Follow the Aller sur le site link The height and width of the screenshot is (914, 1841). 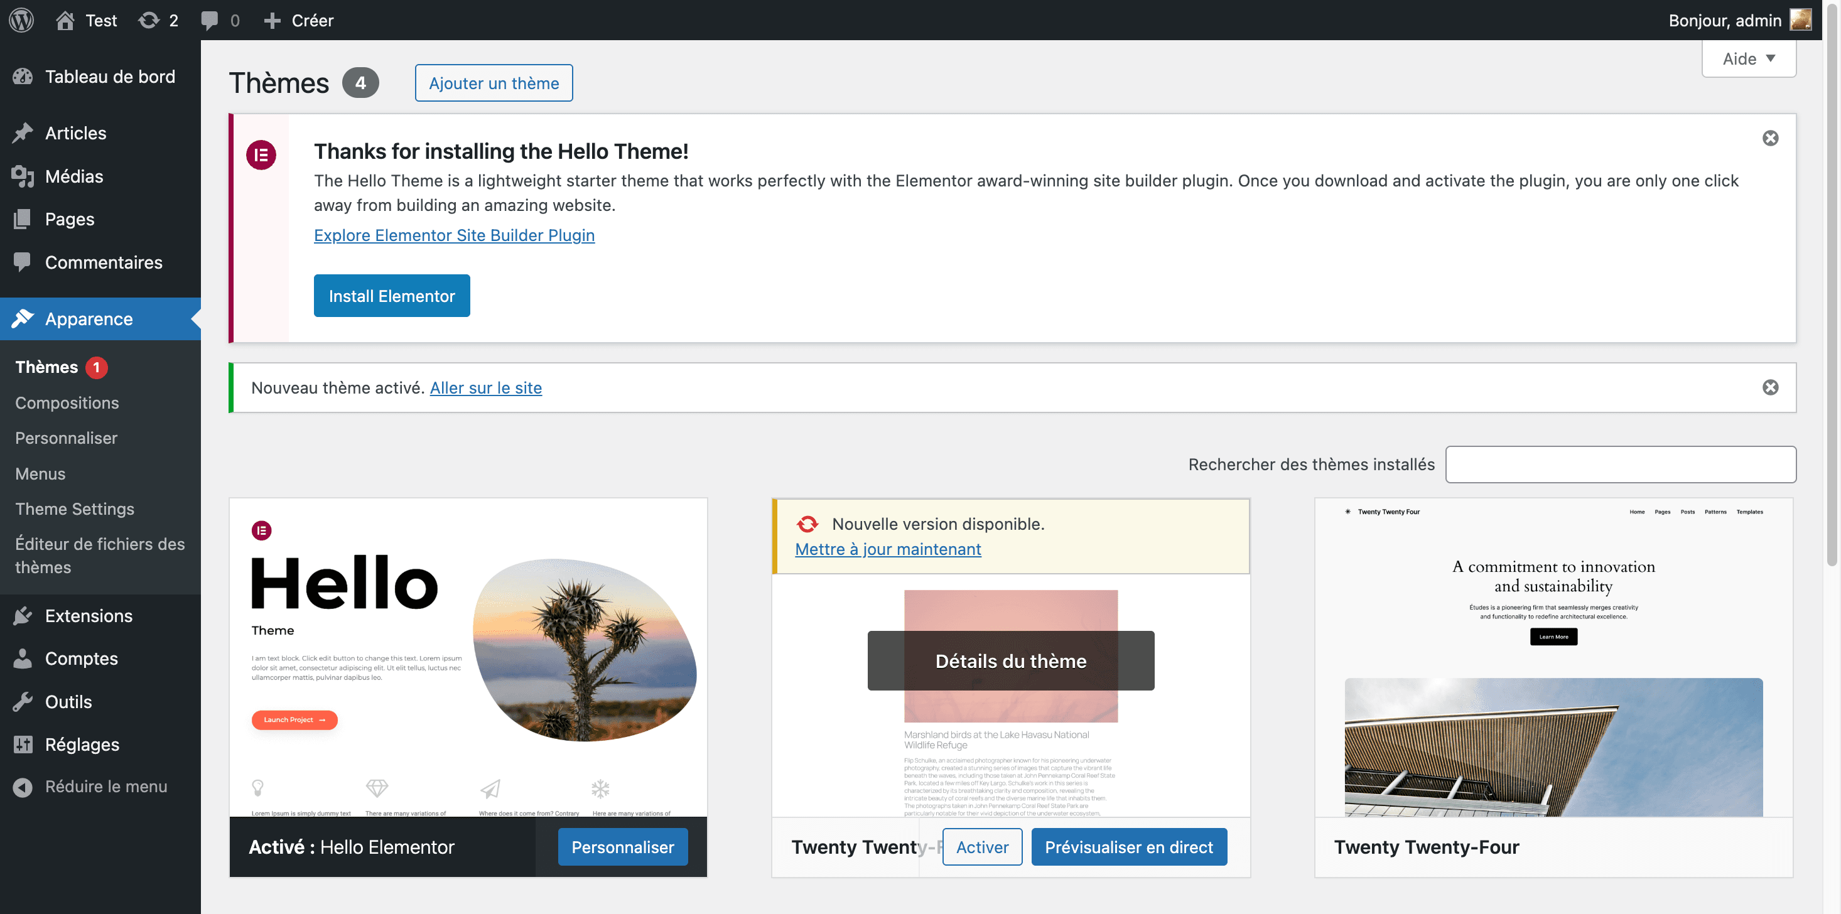pyautogui.click(x=486, y=388)
